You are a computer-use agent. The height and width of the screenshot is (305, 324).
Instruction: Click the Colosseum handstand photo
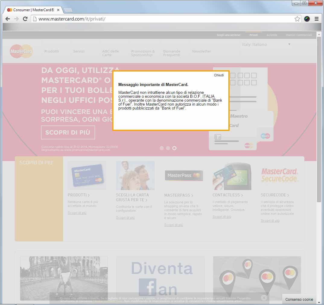tap(64, 278)
